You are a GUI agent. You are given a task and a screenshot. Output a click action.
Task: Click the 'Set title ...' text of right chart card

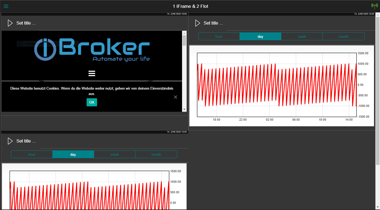[213, 23]
